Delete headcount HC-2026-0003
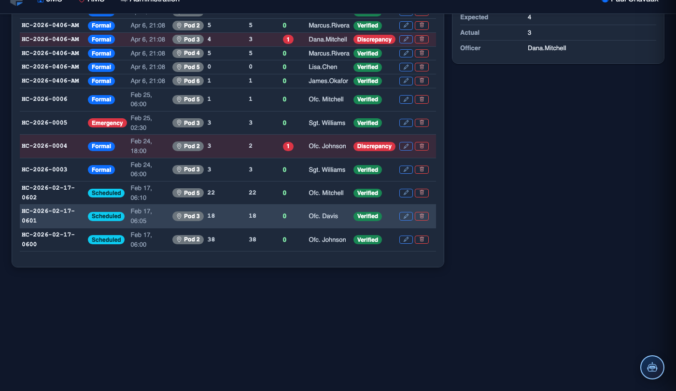The image size is (676, 391). pos(422,170)
